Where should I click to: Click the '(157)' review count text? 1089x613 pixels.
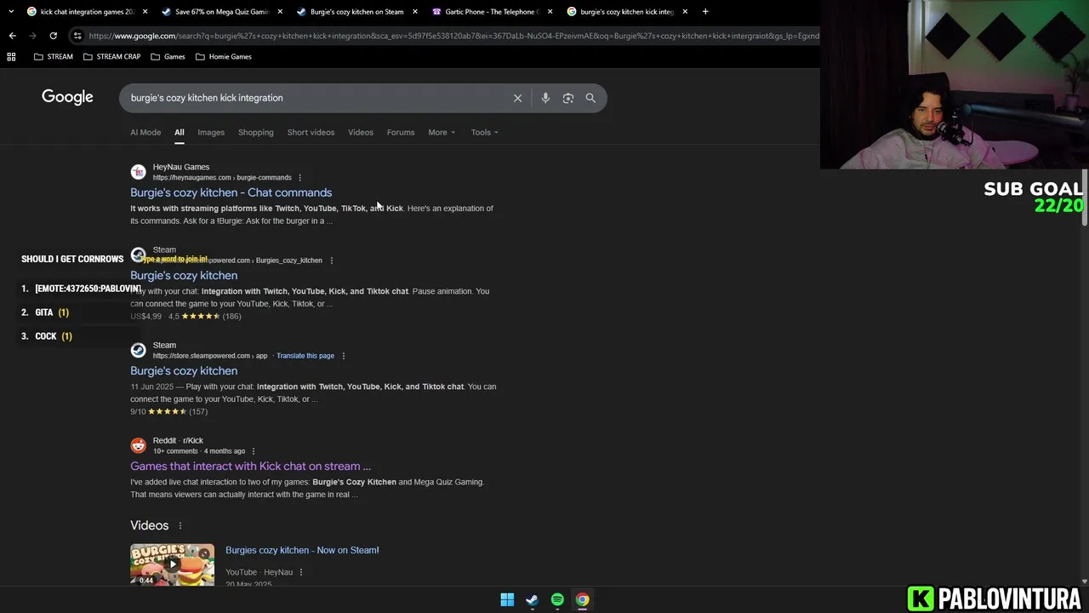pyautogui.click(x=198, y=412)
